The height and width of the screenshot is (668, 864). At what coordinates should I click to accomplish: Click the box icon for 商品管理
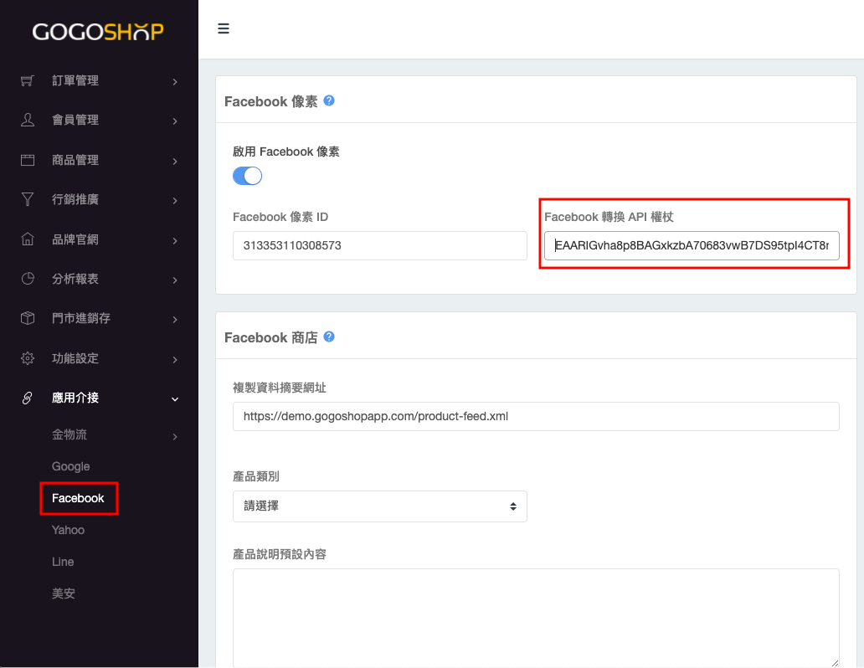click(28, 161)
